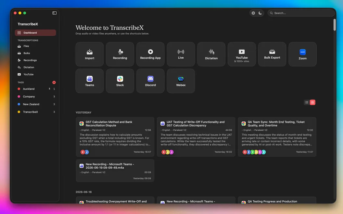Click the yellow TranscribeX color dot
The image size is (343, 214).
[x=19, y=112]
